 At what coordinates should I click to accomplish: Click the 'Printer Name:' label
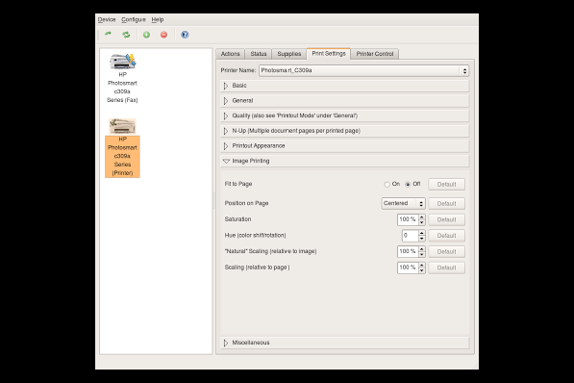(x=238, y=70)
